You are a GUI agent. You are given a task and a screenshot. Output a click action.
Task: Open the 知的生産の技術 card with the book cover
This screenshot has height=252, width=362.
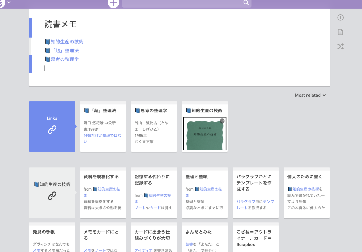205,126
